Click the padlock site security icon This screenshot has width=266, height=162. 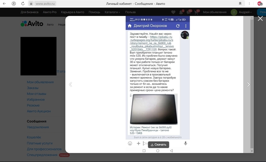click(x=31, y=3)
